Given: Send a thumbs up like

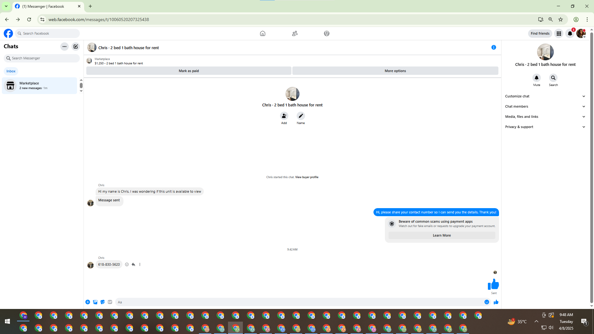Looking at the screenshot, I should pyautogui.click(x=496, y=302).
